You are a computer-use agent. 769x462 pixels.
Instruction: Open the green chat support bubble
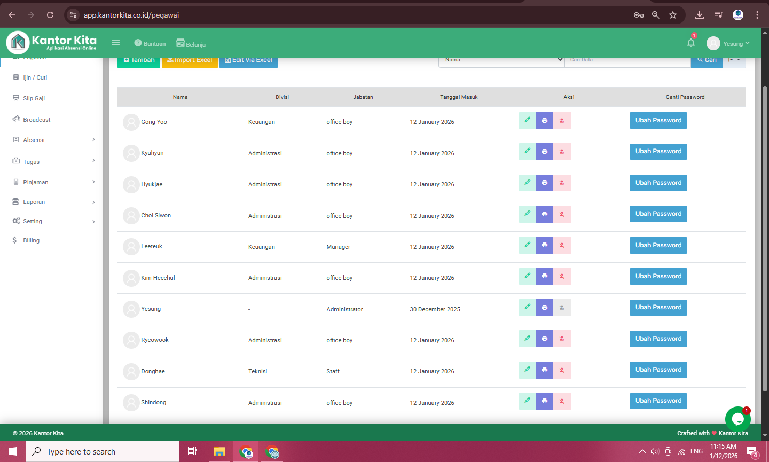[737, 419]
